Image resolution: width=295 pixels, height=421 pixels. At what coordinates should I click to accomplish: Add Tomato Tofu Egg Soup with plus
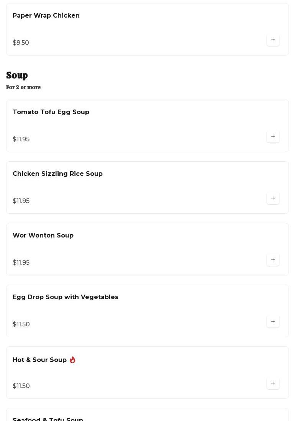click(273, 136)
